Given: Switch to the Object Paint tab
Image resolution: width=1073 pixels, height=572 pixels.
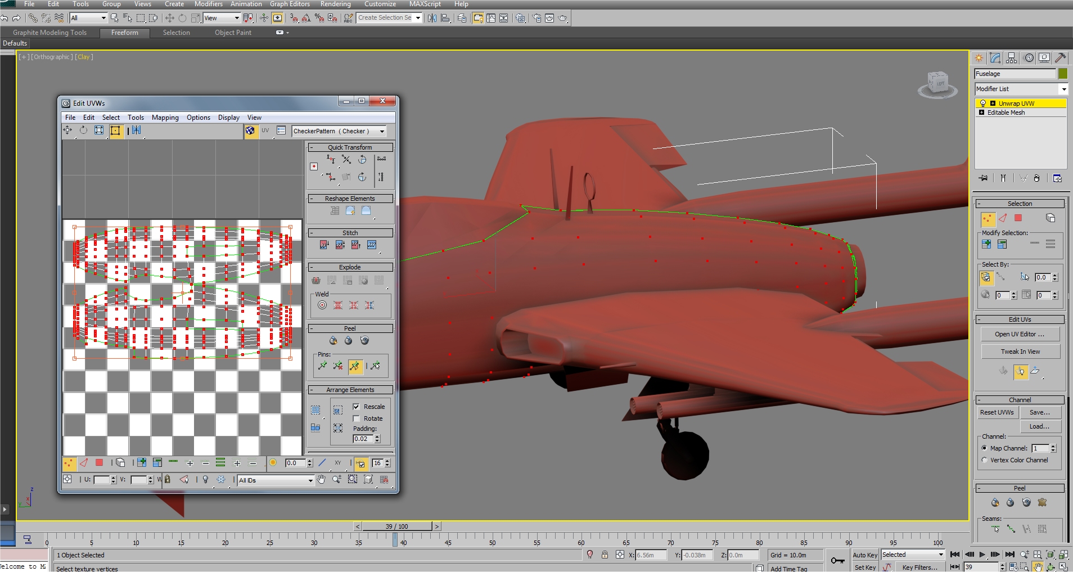Looking at the screenshot, I should click(233, 33).
